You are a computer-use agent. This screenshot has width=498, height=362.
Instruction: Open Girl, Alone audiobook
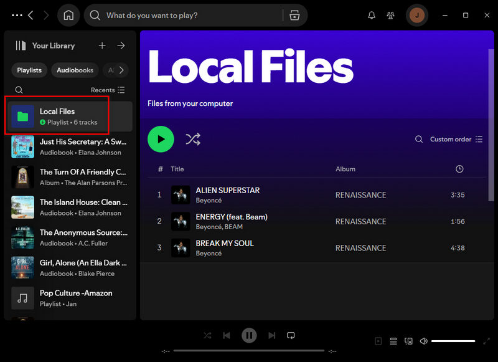(70, 268)
